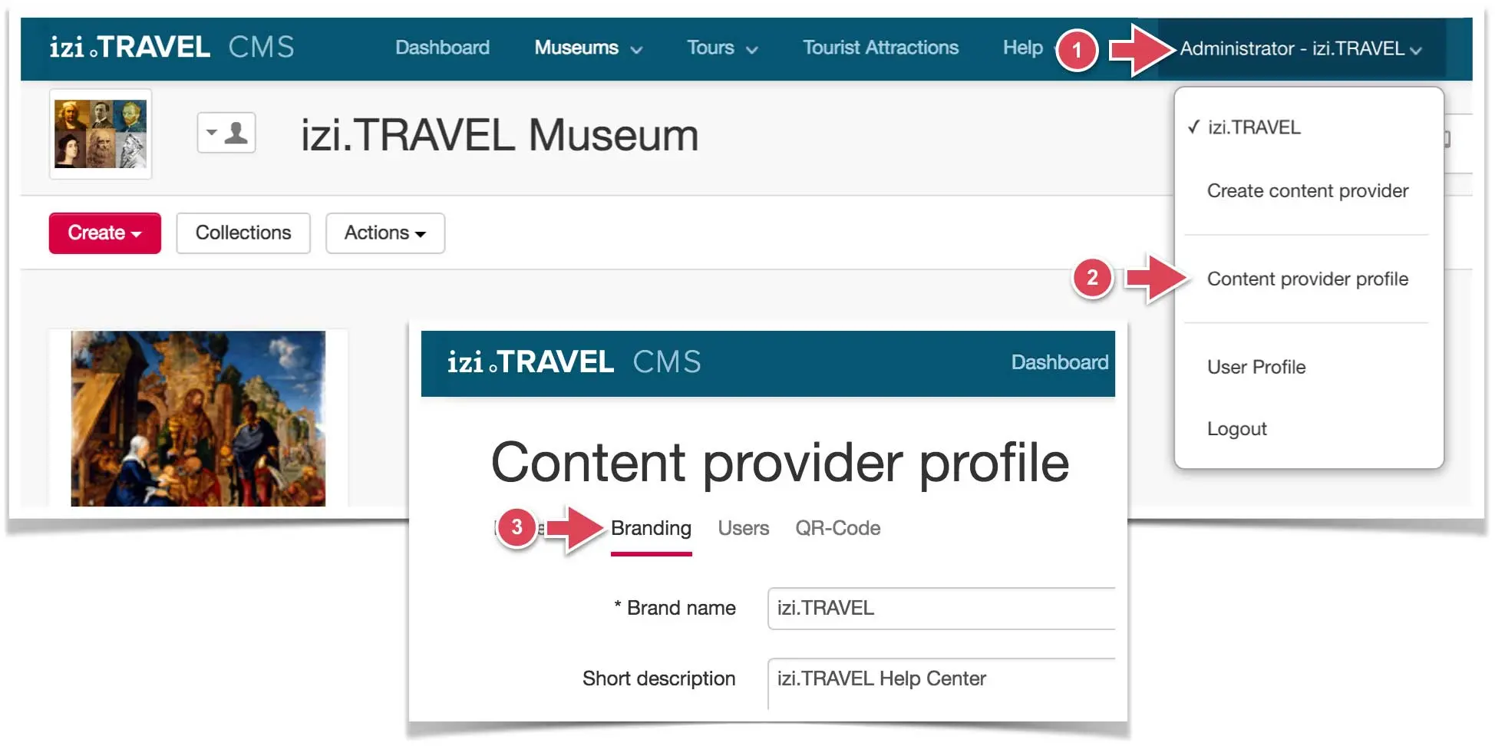Select the checked izi.TRAVEL provider entry
1495x746 pixels.
[x=1253, y=127]
